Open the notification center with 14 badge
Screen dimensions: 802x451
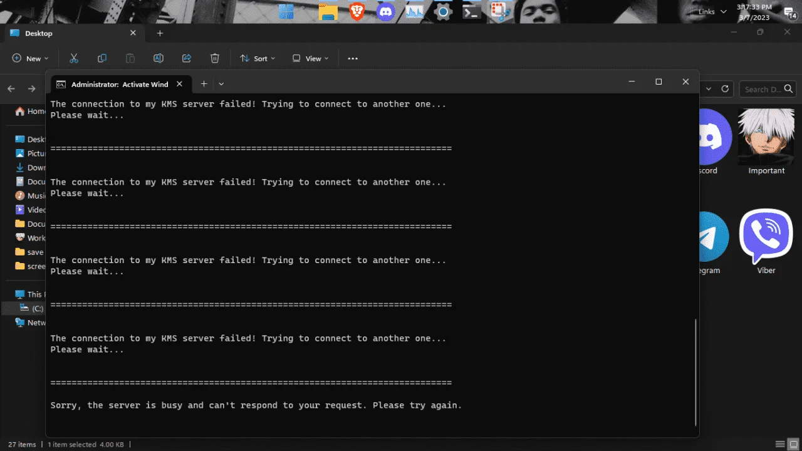coord(790,13)
